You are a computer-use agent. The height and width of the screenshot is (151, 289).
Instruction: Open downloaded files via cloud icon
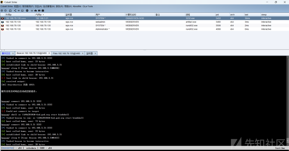click(36, 10)
